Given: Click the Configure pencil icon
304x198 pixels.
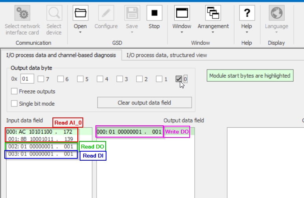Looking at the screenshot, I should coord(106,13).
